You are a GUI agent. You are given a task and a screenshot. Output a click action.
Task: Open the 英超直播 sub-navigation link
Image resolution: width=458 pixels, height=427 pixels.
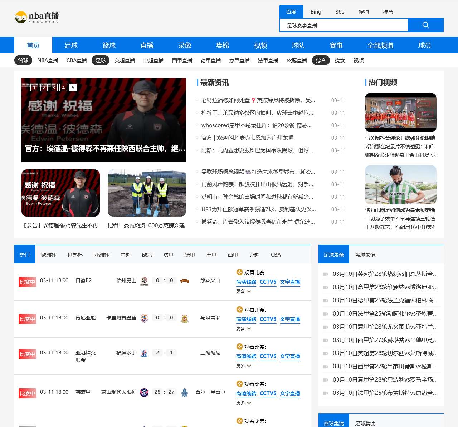click(125, 60)
